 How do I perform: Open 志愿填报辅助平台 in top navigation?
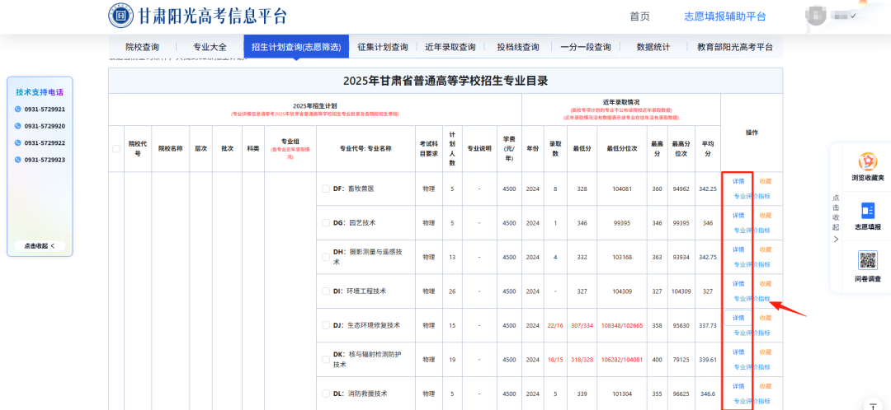pyautogui.click(x=725, y=16)
